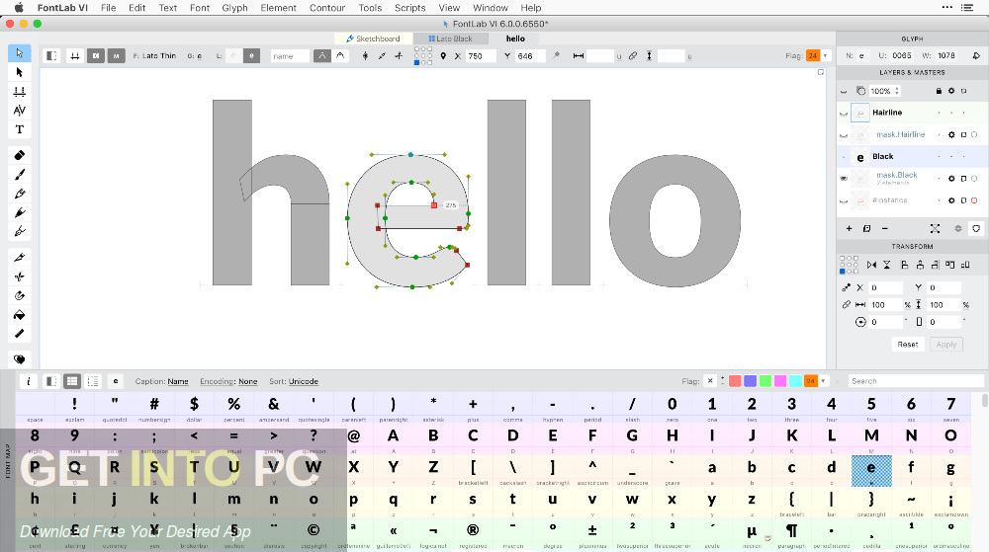The image size is (989, 552).
Task: Select the Text T tool
Action: (20, 129)
